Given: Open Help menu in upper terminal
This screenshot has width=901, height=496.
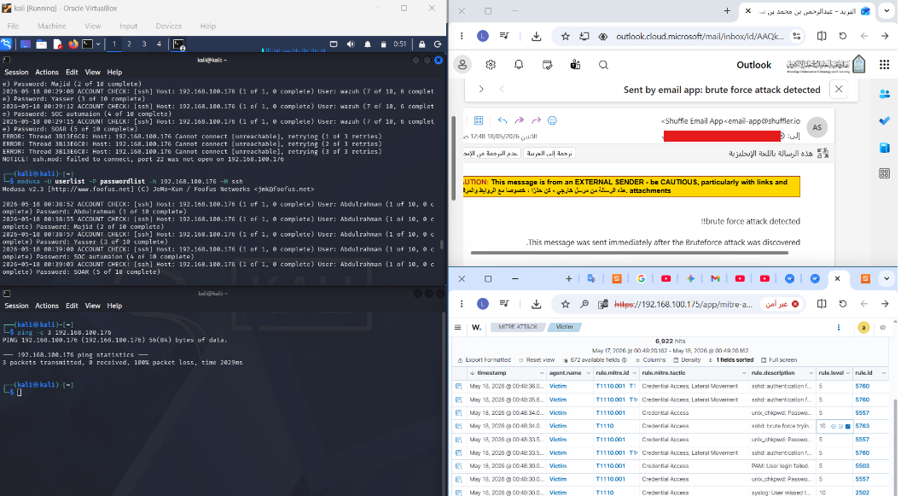Looking at the screenshot, I should click(x=114, y=73).
